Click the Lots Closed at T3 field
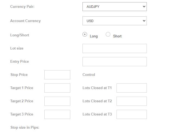This screenshot has height=137, width=179. (x=132, y=114)
